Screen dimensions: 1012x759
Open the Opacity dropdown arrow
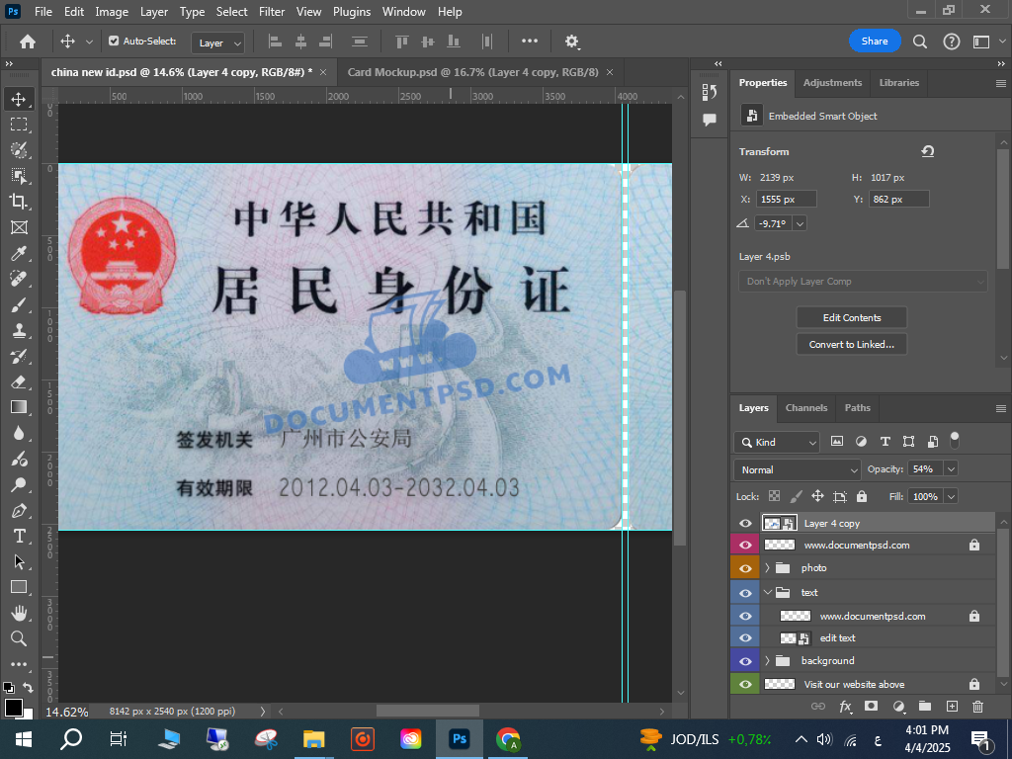[951, 469]
